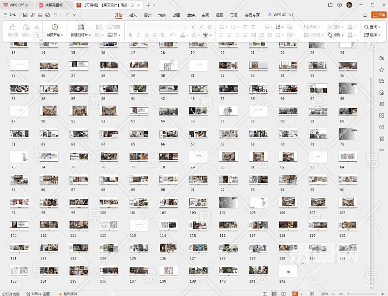Click the orange 分享 share button
Viewport: 388px width, 296px height.
click(x=379, y=15)
